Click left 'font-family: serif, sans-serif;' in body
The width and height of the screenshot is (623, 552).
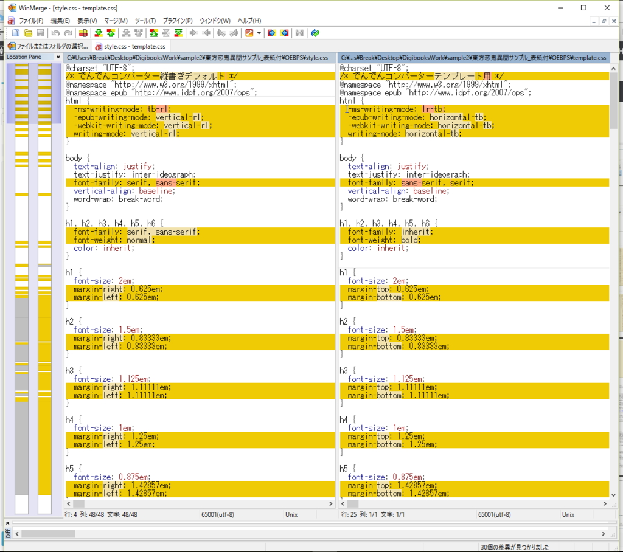(x=136, y=182)
